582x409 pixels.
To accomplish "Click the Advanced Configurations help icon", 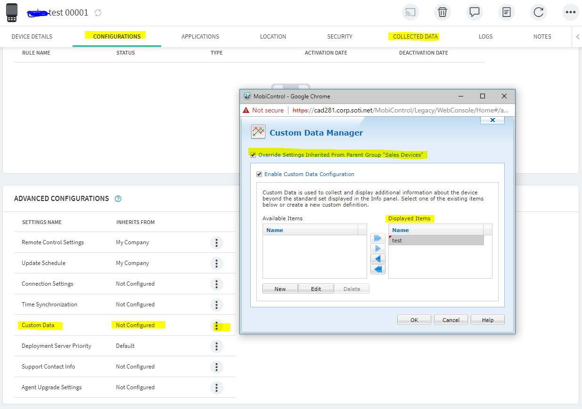I will [x=118, y=199].
